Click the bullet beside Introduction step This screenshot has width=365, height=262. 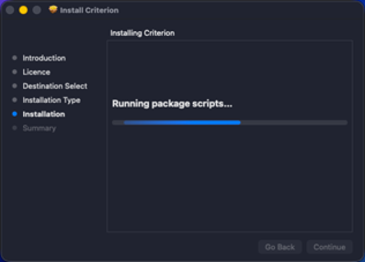[x=14, y=58]
